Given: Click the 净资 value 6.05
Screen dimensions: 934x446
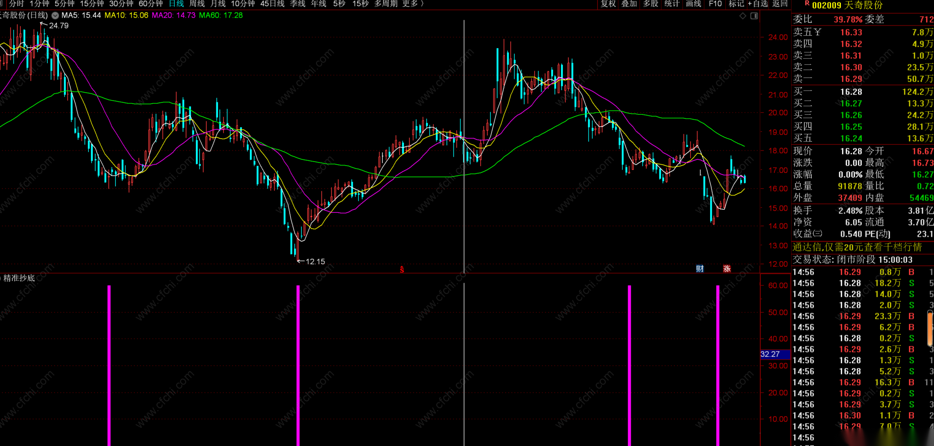Looking at the screenshot, I should (854, 222).
